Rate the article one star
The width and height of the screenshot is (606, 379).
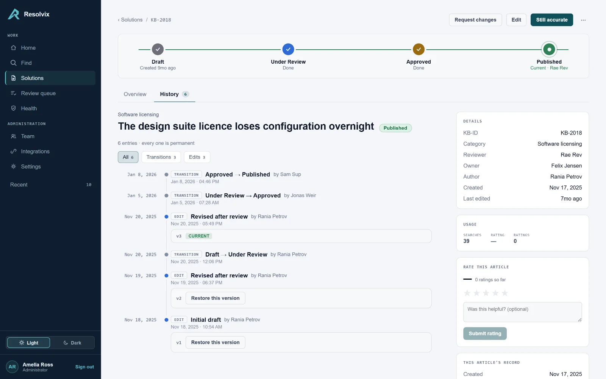[467, 293]
